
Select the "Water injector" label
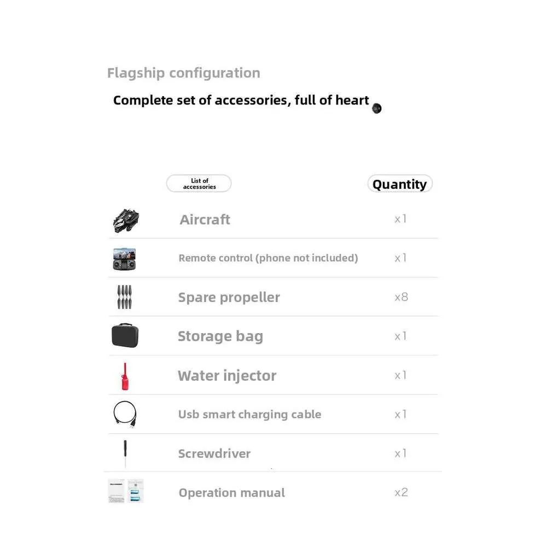click(x=227, y=375)
